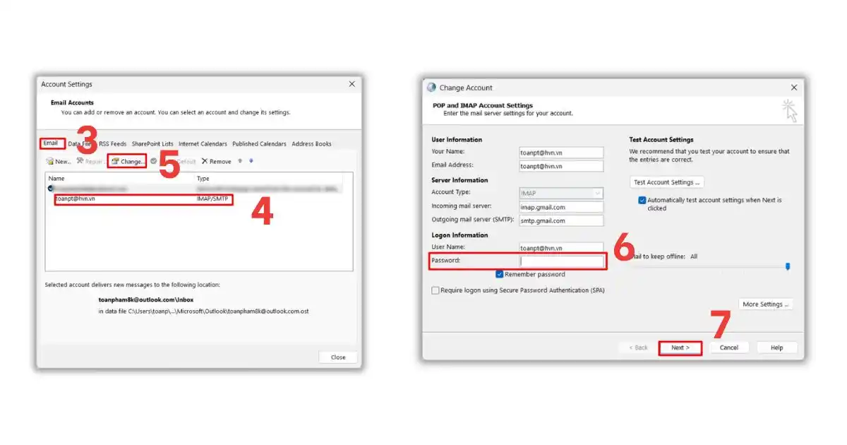Click the Your Name input field
The image size is (847, 445).
(561, 153)
